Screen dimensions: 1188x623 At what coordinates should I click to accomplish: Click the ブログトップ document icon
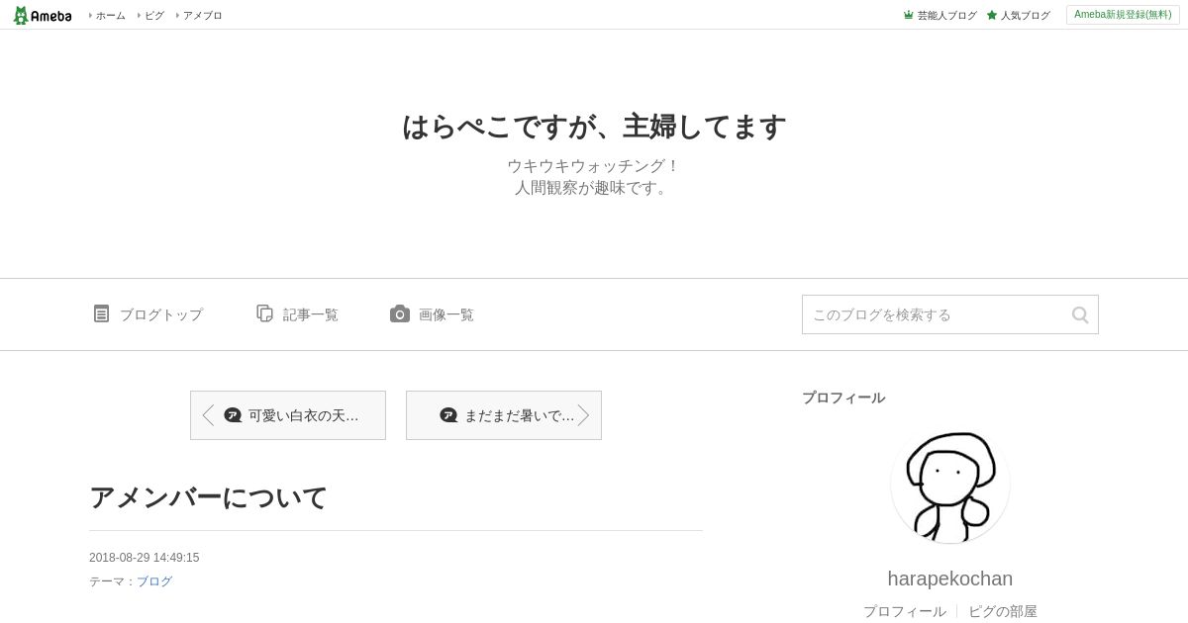point(101,313)
